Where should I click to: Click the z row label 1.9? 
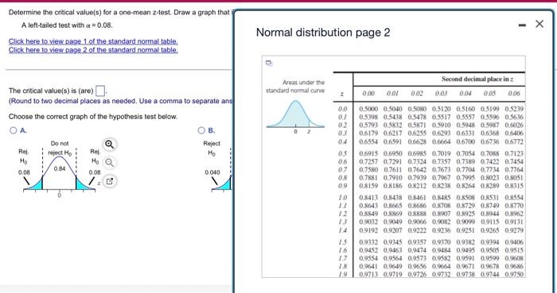pos(342,275)
